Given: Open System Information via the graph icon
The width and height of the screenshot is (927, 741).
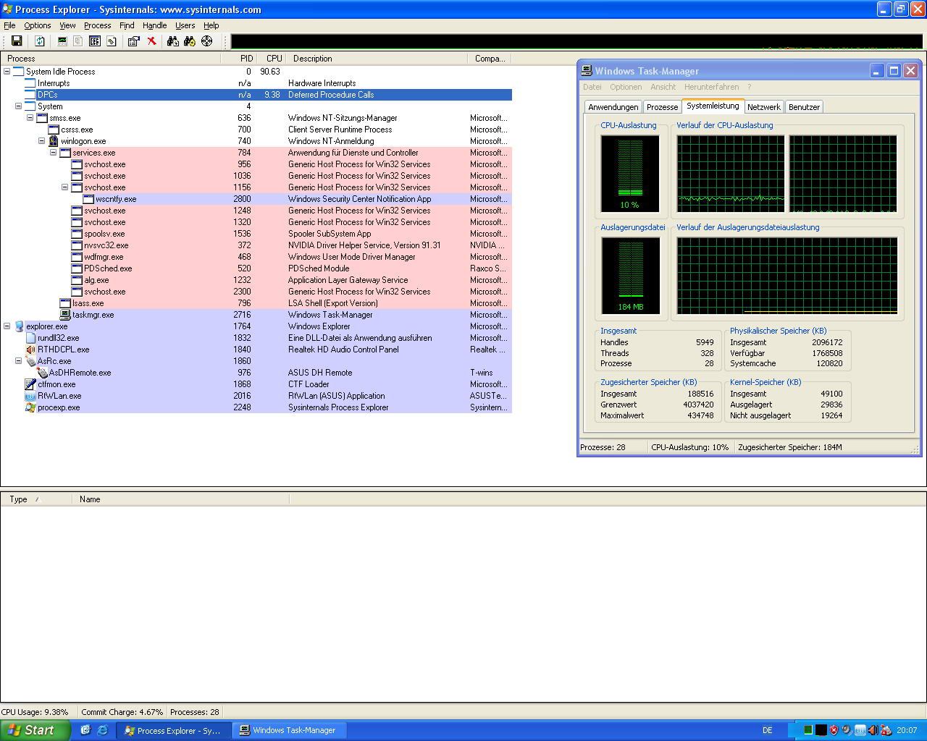Looking at the screenshot, I should (62, 41).
